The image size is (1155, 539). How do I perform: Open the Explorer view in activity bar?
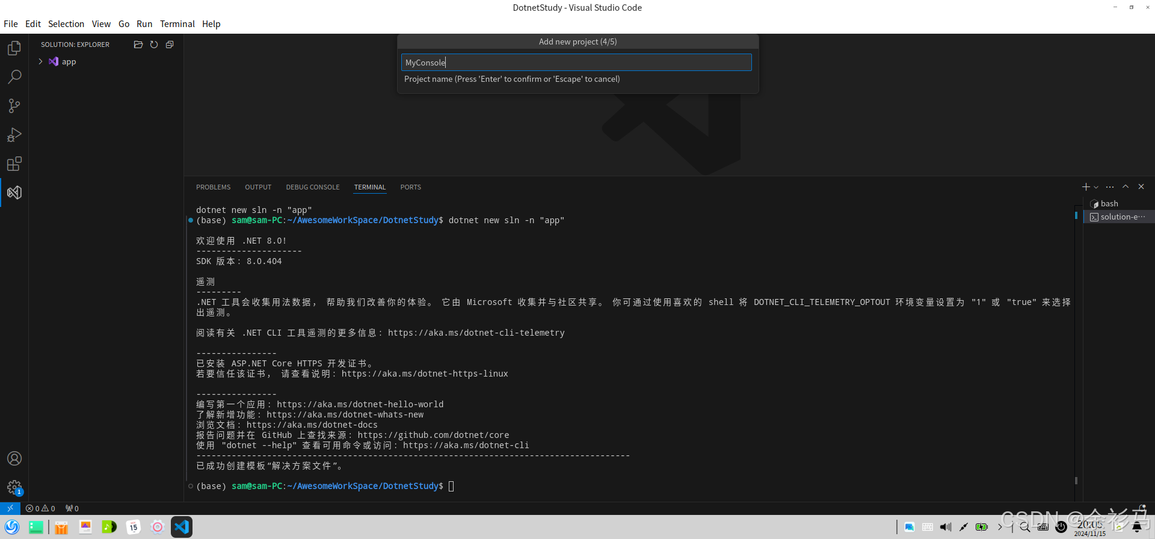click(x=14, y=48)
